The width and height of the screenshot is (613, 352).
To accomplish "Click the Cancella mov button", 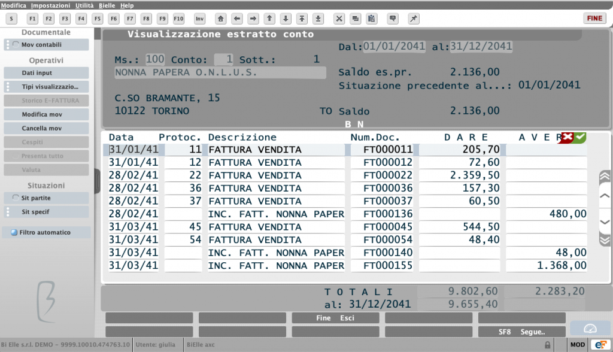I will [x=46, y=128].
